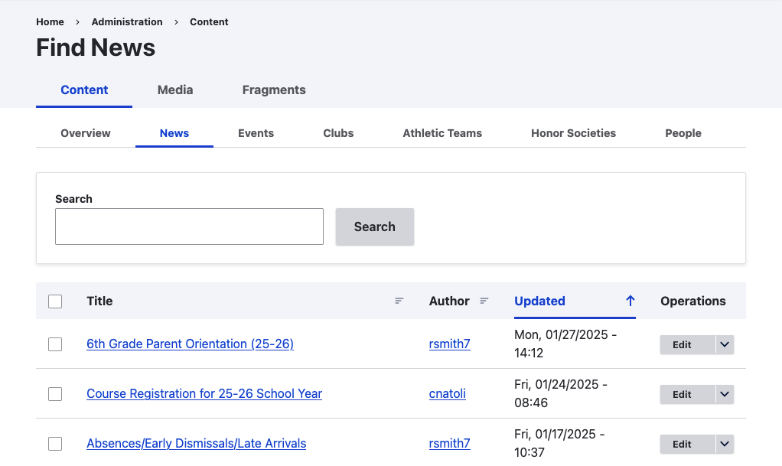Open the Events secondary tab
The image size is (782, 466).
[256, 133]
